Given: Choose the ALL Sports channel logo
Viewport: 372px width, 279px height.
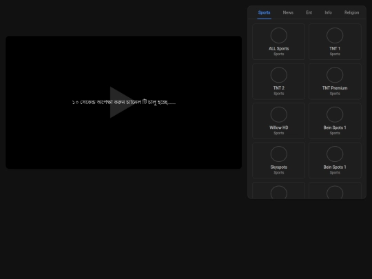Looking at the screenshot, I should tap(279, 36).
